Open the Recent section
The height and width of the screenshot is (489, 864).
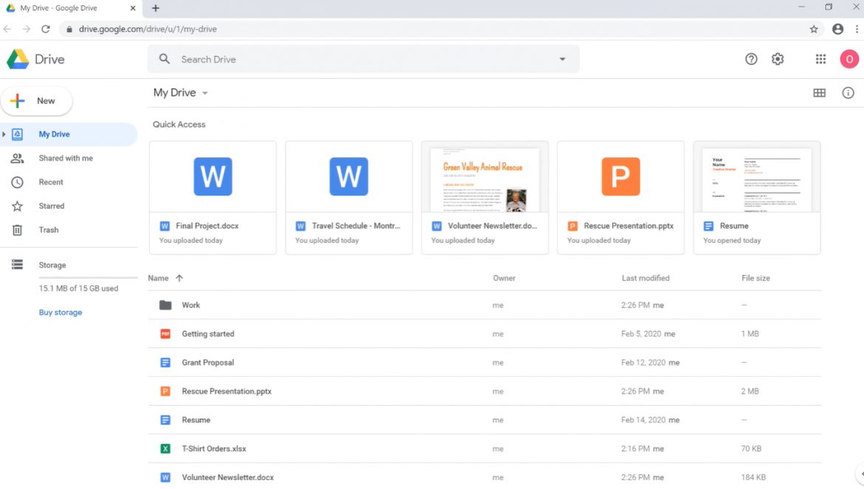pos(16,181)
